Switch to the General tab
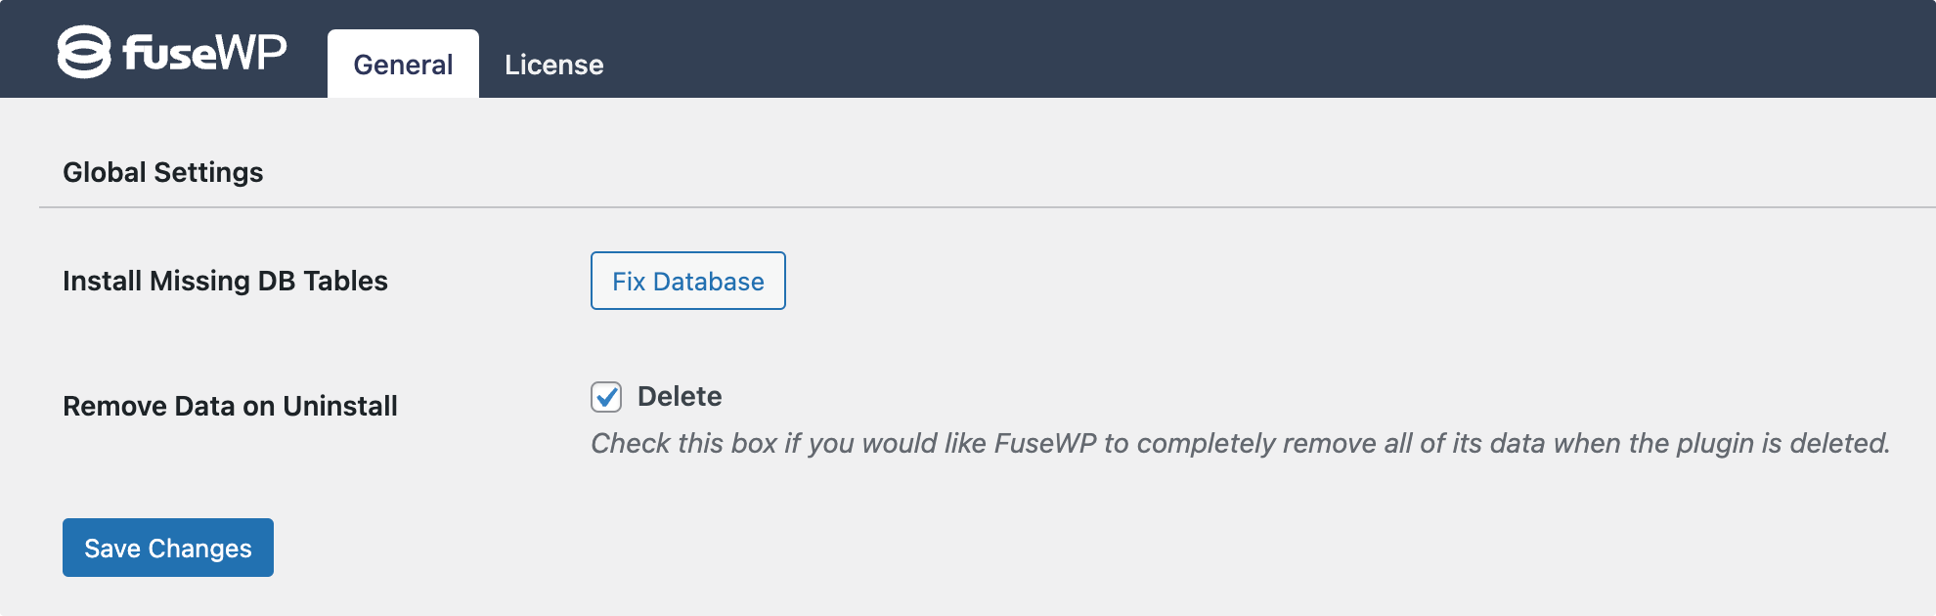Viewport: 1936px width, 616px height. tap(403, 65)
